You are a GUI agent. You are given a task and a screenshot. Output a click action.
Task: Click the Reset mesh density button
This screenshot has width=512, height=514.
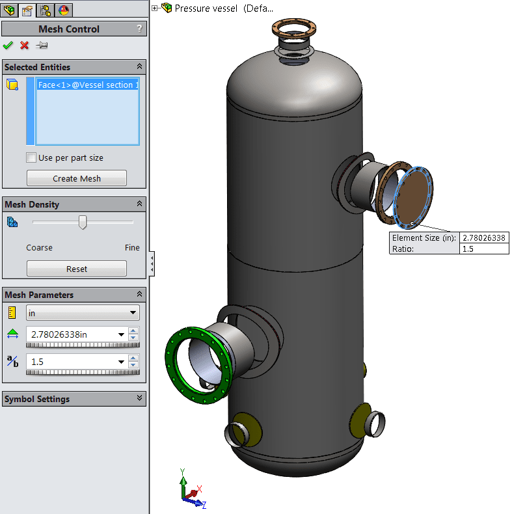click(77, 269)
